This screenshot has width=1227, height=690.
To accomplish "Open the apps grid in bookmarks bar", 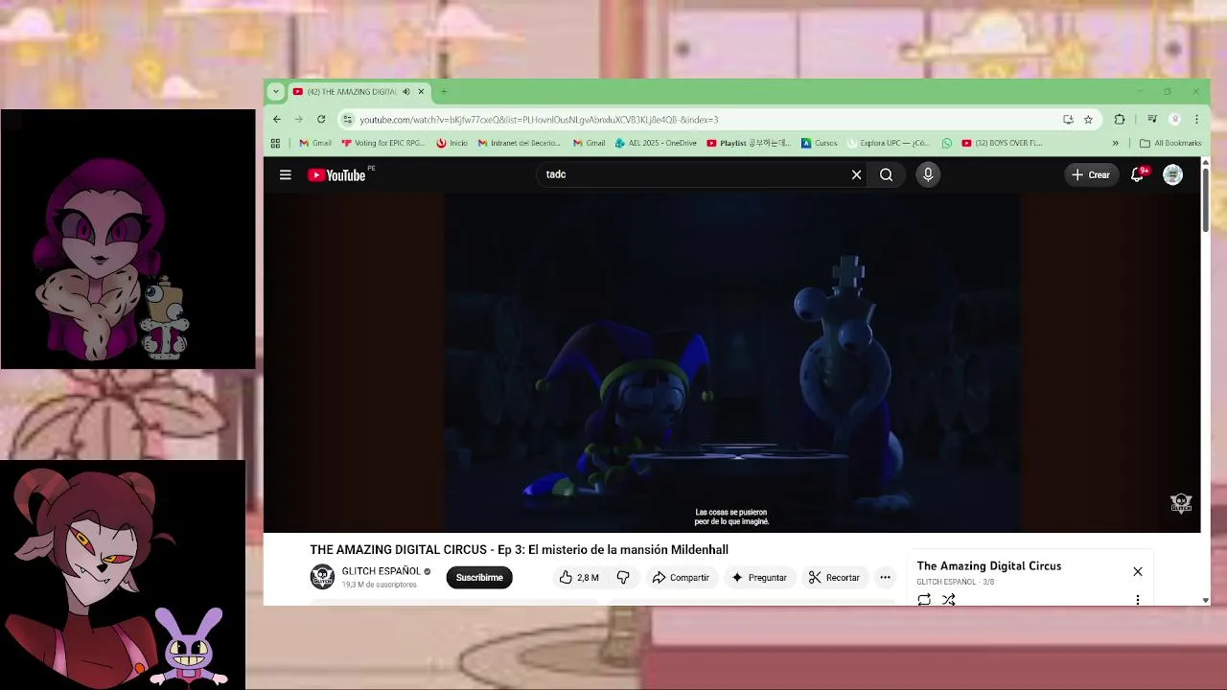I will [275, 143].
